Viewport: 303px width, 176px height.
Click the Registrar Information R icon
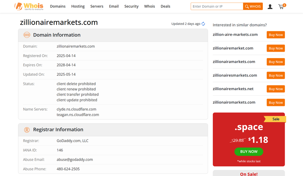(x=27, y=130)
